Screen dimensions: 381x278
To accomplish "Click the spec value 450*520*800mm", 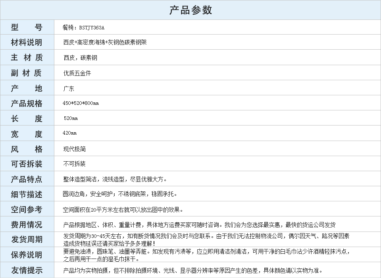I will (81, 103).
